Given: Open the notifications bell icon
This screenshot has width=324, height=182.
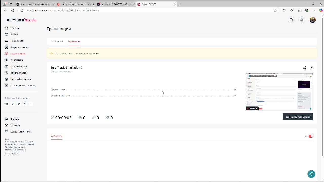Looking at the screenshot, I should point(302,20).
